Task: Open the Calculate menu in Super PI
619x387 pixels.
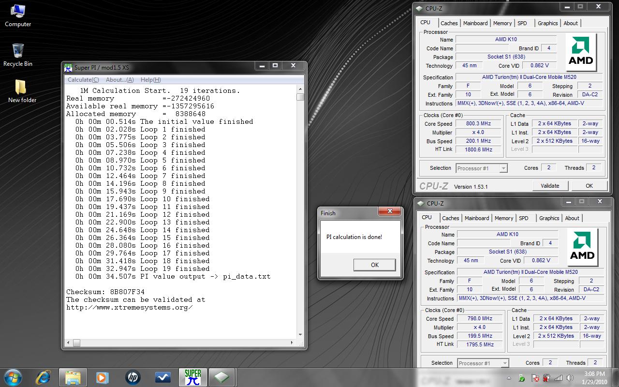Action: [x=83, y=80]
